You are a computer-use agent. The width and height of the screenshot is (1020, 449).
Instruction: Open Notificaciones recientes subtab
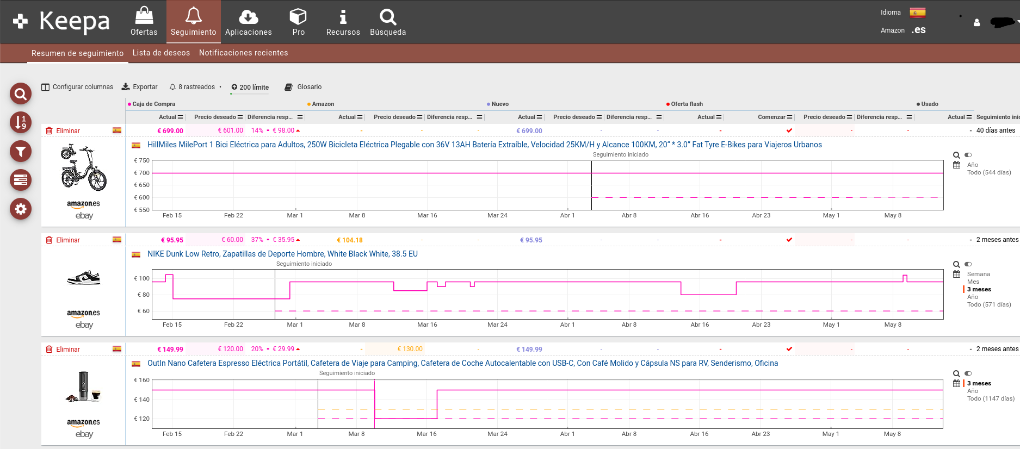(244, 53)
